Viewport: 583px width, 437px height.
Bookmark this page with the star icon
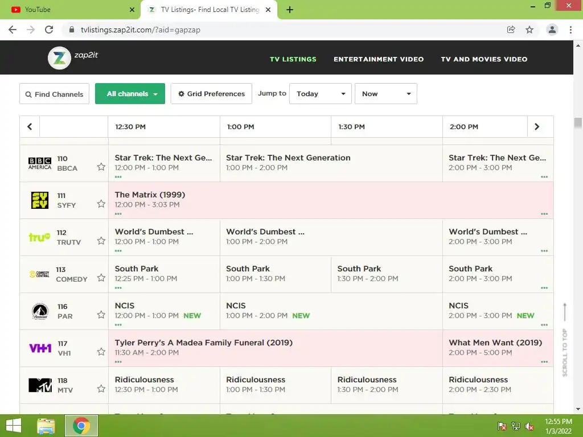529,30
